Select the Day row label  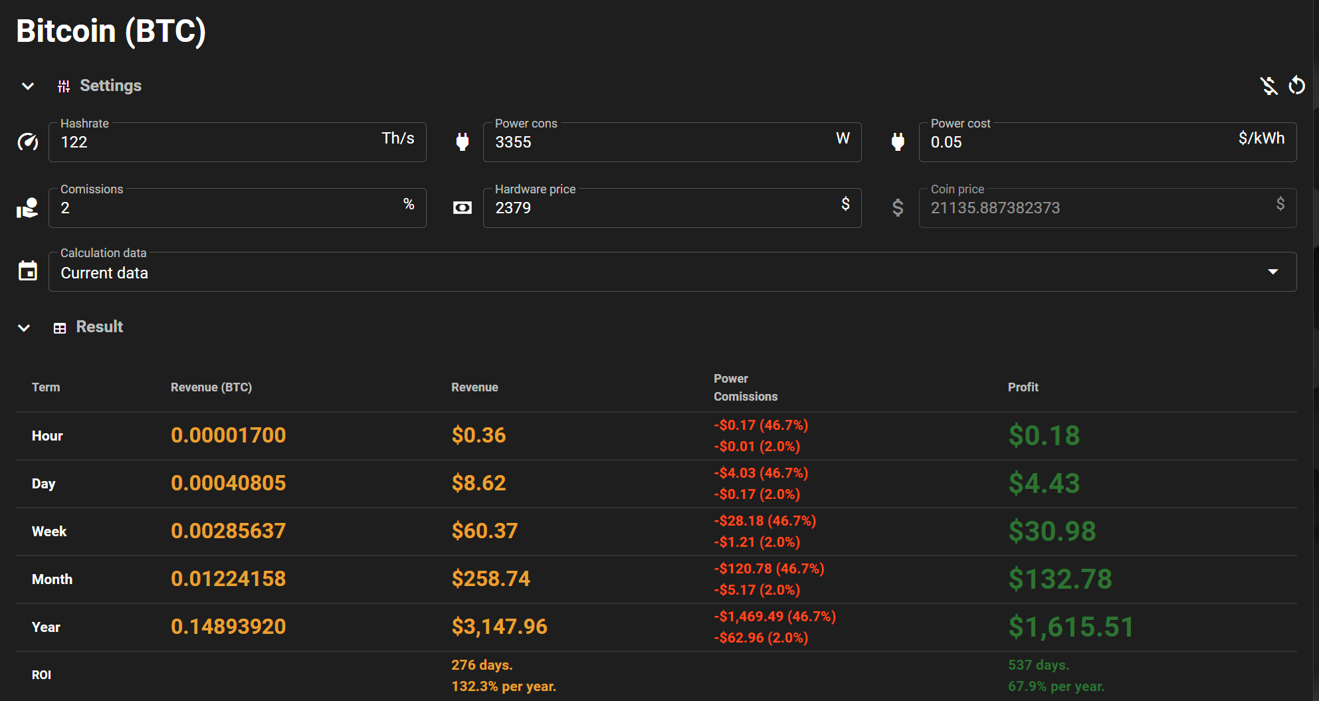[x=44, y=484]
